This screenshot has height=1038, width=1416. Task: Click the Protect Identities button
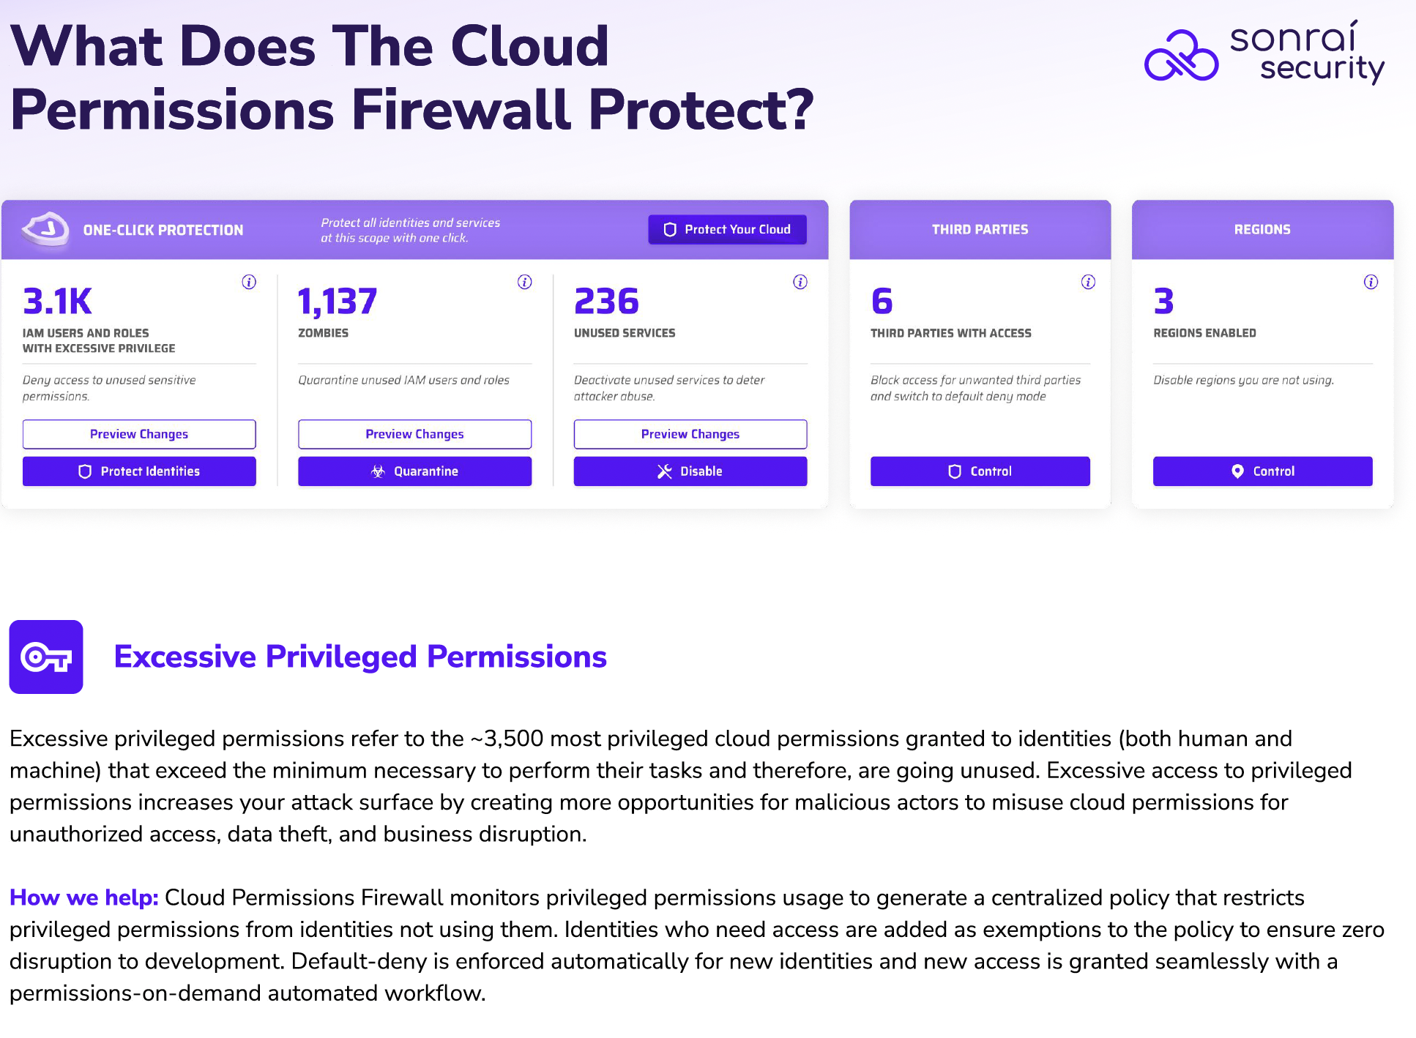coord(139,471)
